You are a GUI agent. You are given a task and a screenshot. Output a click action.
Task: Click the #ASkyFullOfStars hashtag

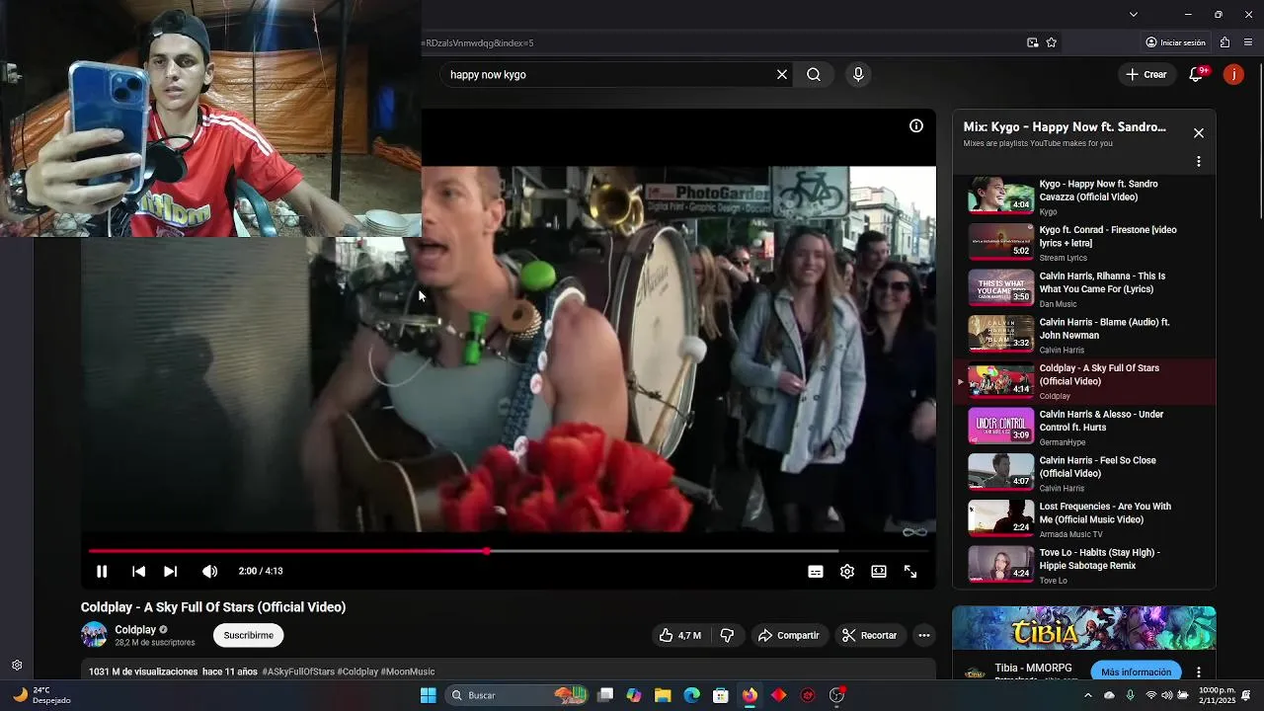coord(298,671)
